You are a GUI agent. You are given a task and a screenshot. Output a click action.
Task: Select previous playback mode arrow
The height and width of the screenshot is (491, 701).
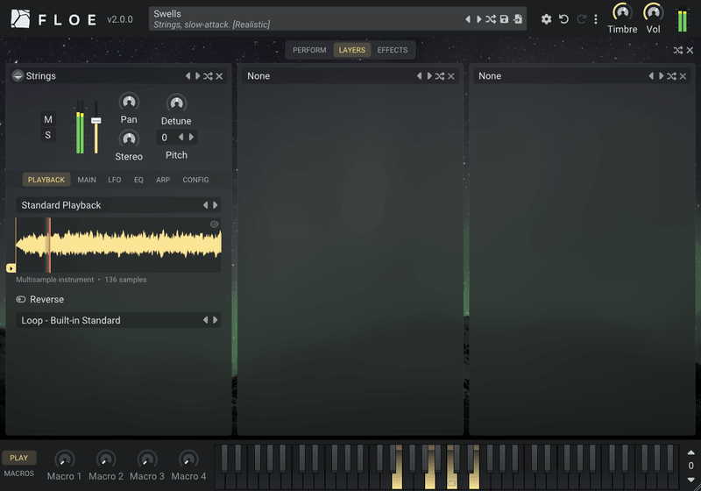click(206, 205)
